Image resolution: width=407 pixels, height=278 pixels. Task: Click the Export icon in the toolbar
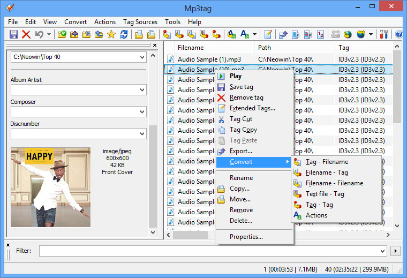click(x=283, y=34)
